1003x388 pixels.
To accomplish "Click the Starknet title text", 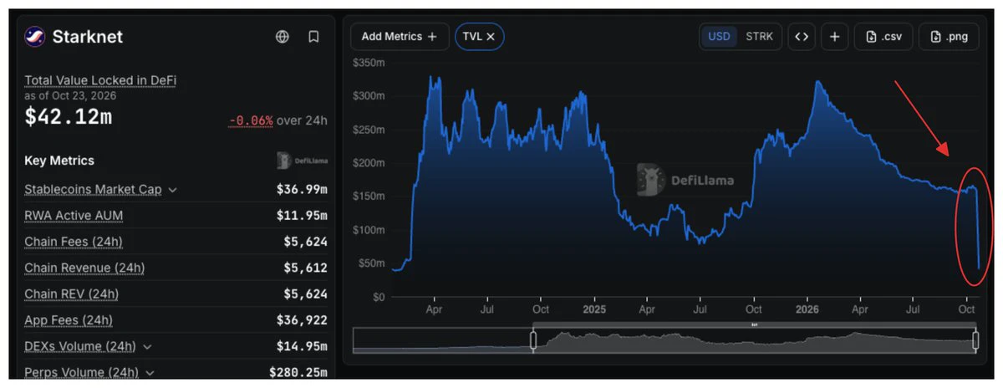I will pos(88,37).
